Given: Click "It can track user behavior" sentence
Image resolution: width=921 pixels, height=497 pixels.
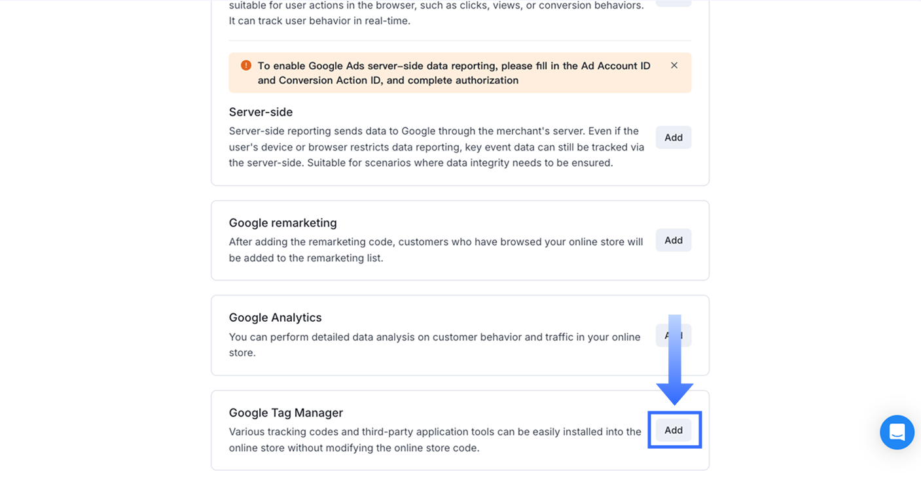Looking at the screenshot, I should [x=319, y=21].
